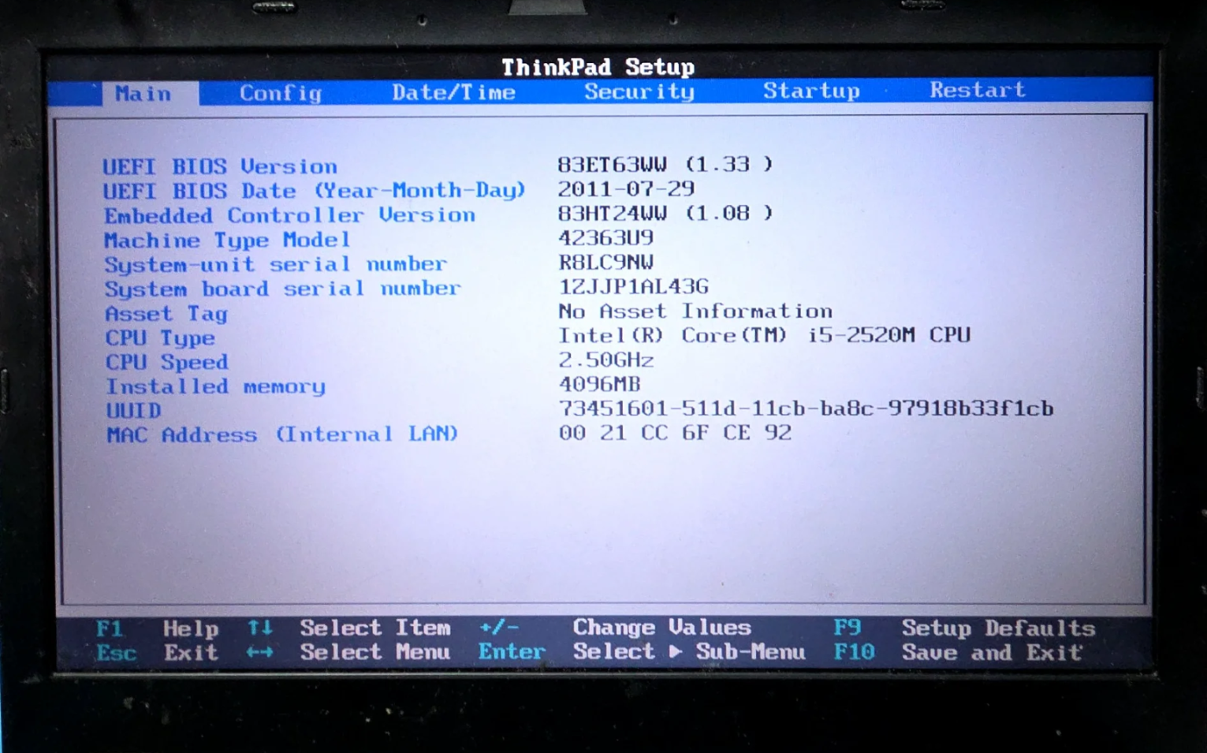Click the UEFI BIOS Date label
1207x753 pixels.
[x=314, y=191]
